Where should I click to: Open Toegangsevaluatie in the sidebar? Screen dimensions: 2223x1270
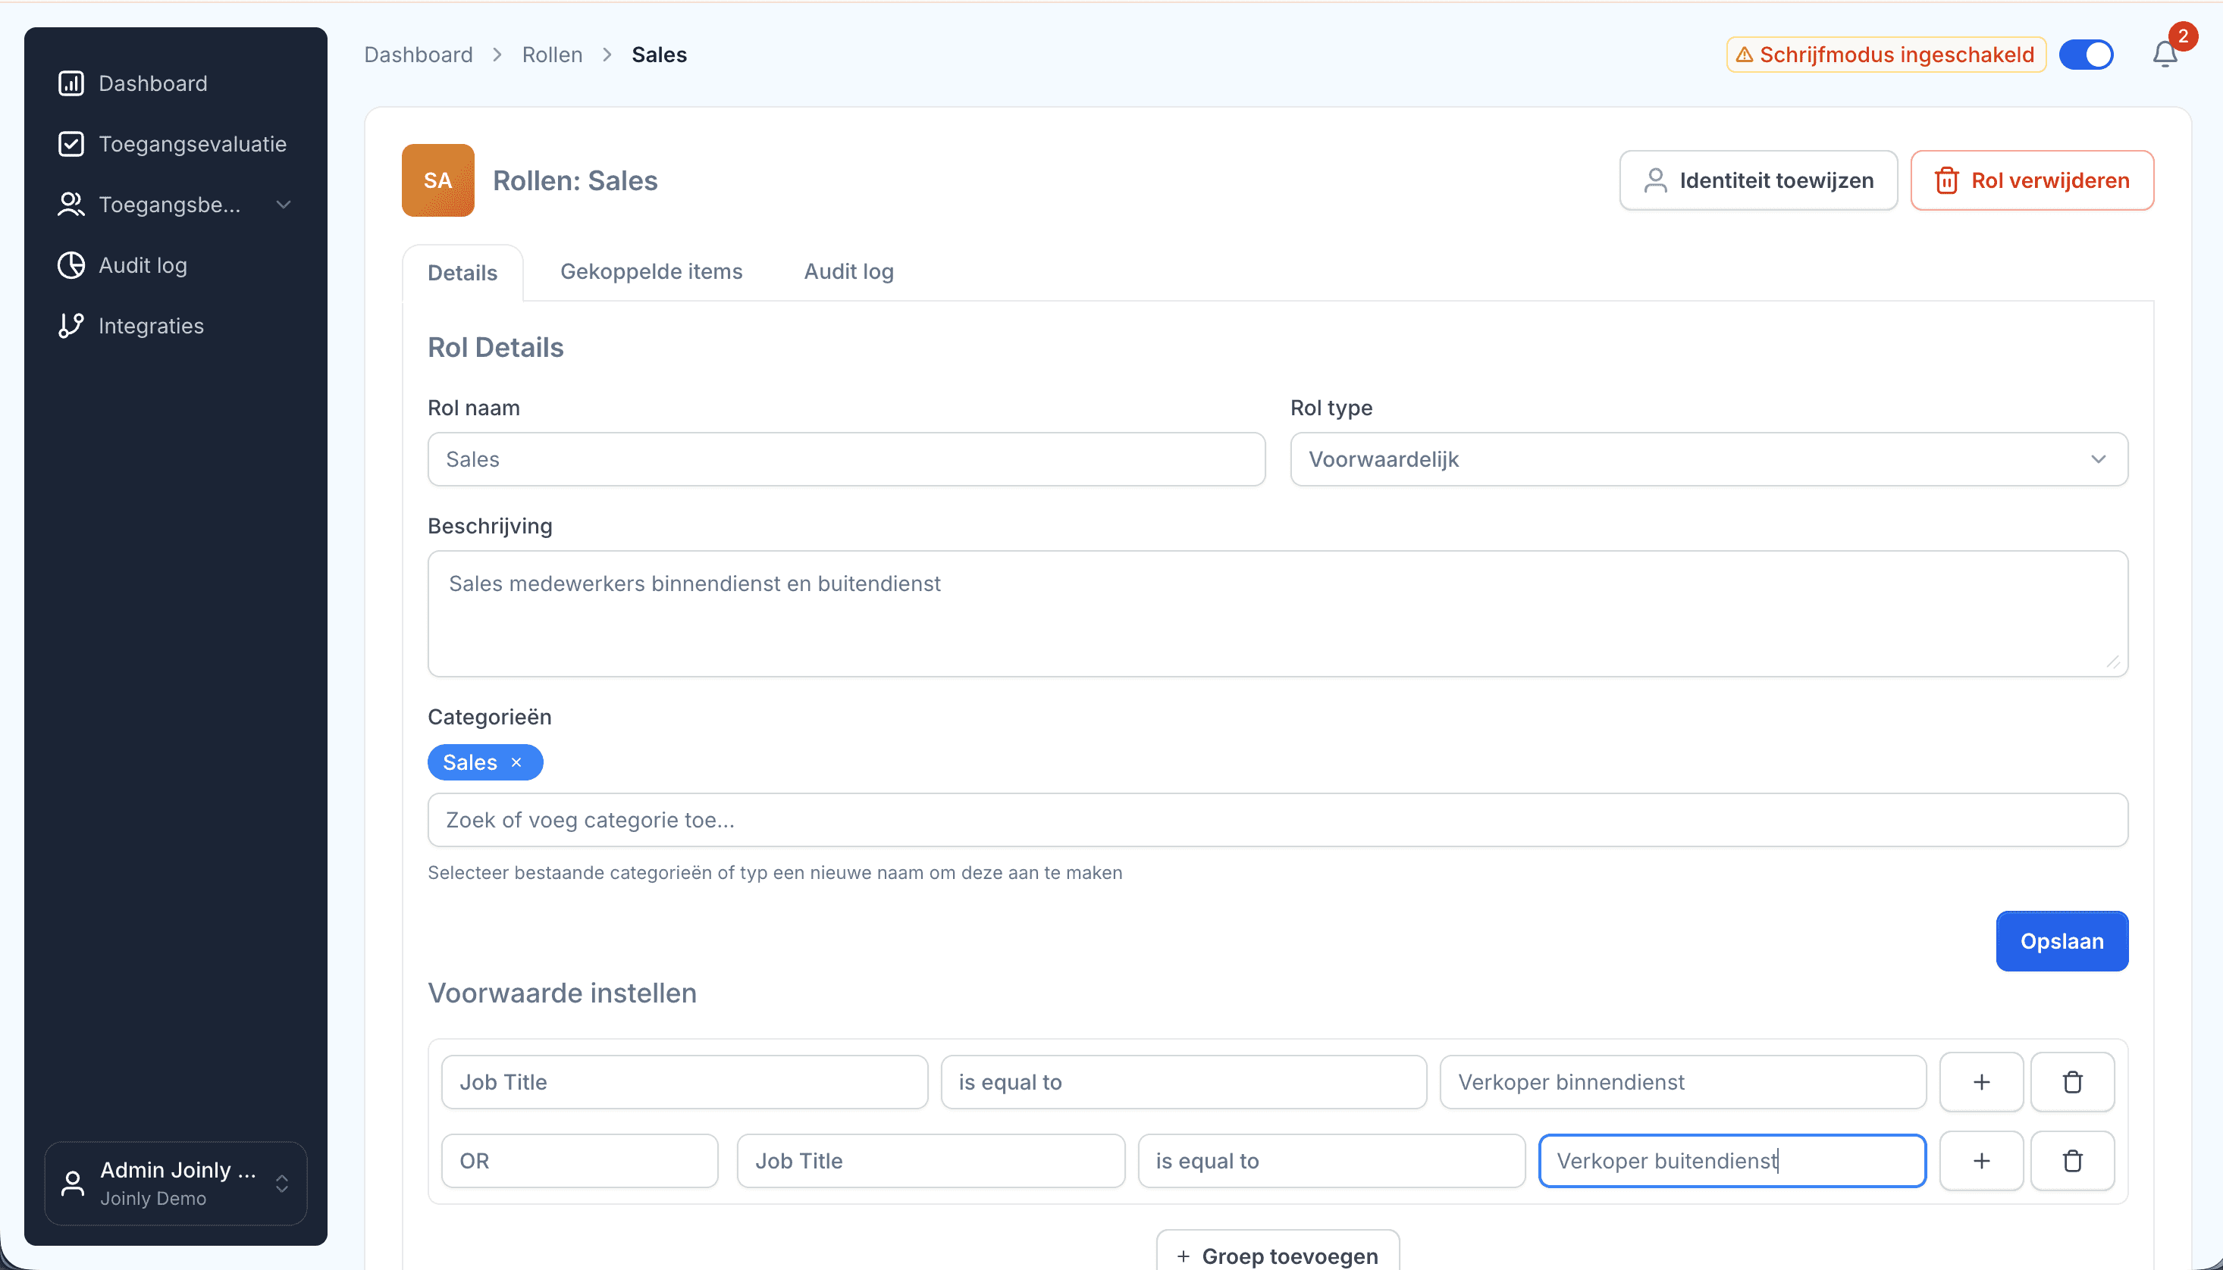click(175, 144)
